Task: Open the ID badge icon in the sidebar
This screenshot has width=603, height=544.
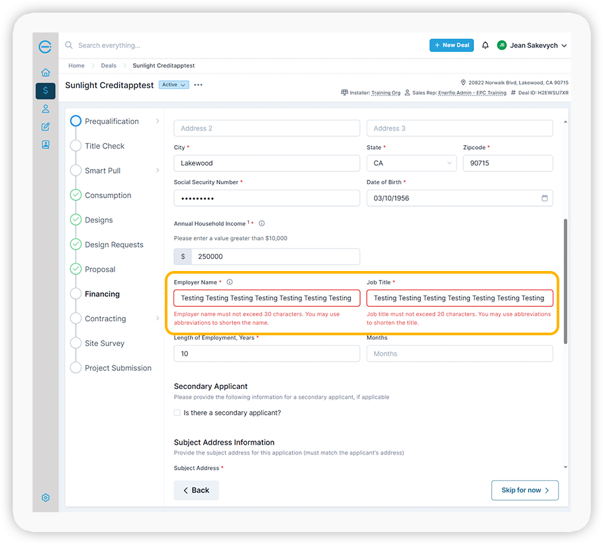Action: coord(45,144)
